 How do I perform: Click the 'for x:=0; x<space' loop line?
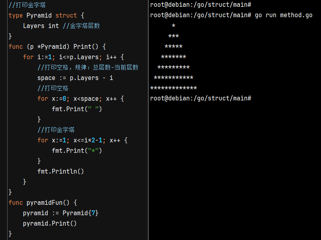(x=81, y=99)
